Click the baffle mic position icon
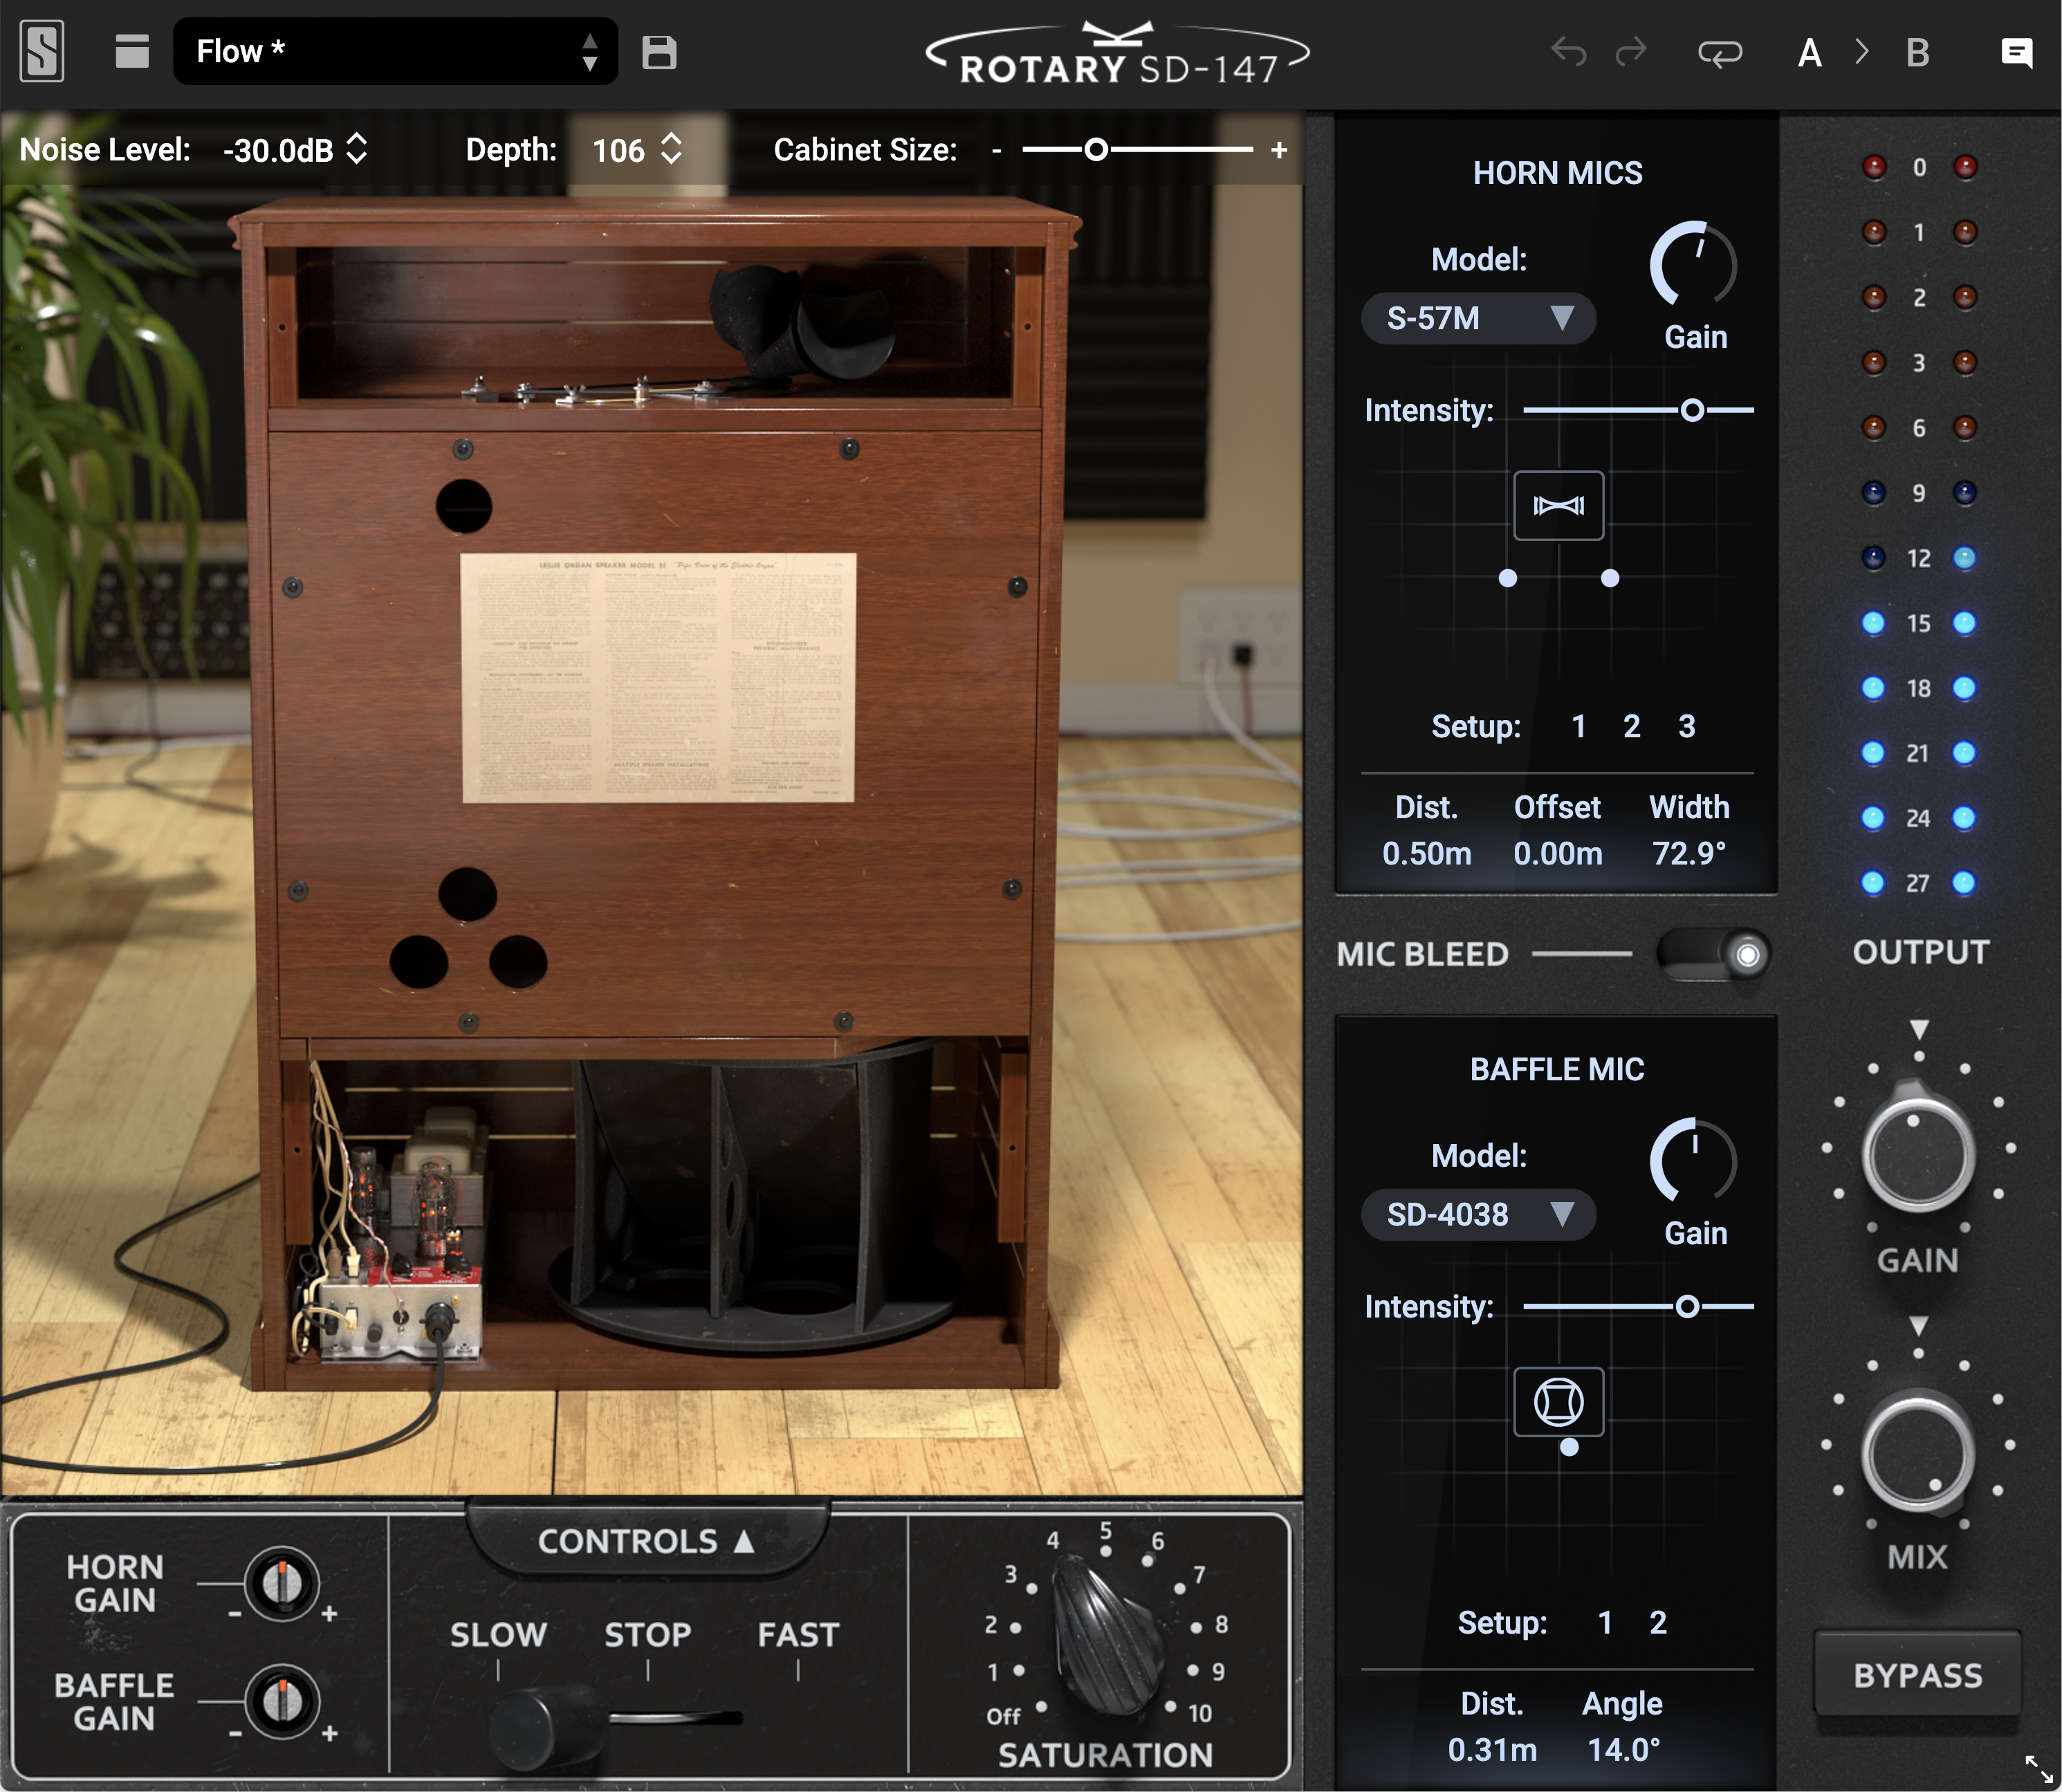The height and width of the screenshot is (1792, 2062). [1558, 1401]
